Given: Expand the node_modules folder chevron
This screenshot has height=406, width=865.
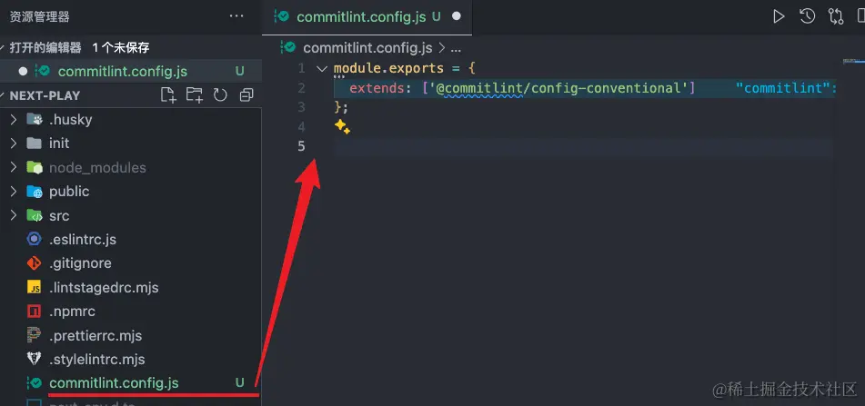Looking at the screenshot, I should pos(14,167).
